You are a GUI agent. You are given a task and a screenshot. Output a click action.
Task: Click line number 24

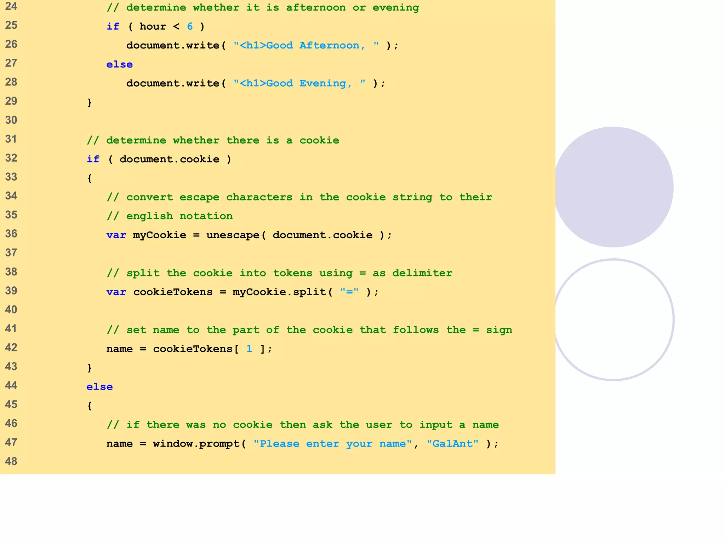(11, 6)
